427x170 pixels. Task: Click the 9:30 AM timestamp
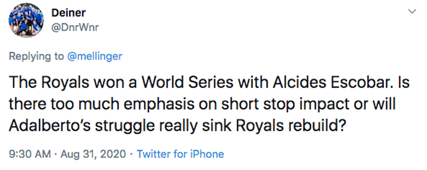click(x=29, y=154)
